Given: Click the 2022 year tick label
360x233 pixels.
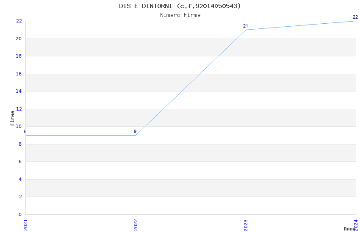Looking at the screenshot, I should (x=136, y=225).
